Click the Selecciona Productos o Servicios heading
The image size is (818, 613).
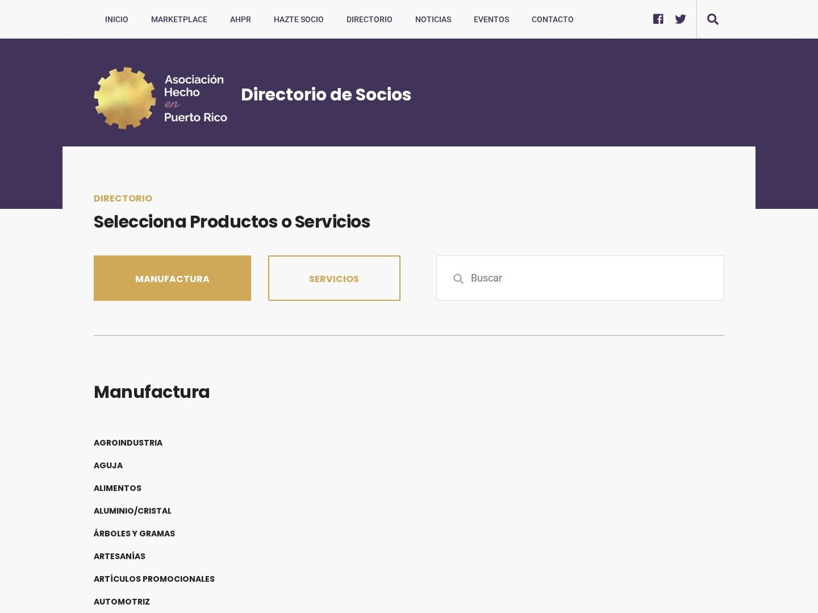click(232, 222)
